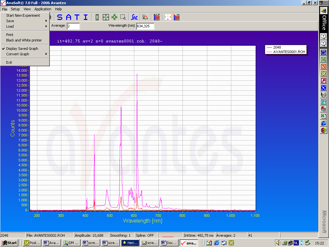329x247 pixels.
Task: Launch Excel from the Office shortcut bar
Action: pos(324,59)
